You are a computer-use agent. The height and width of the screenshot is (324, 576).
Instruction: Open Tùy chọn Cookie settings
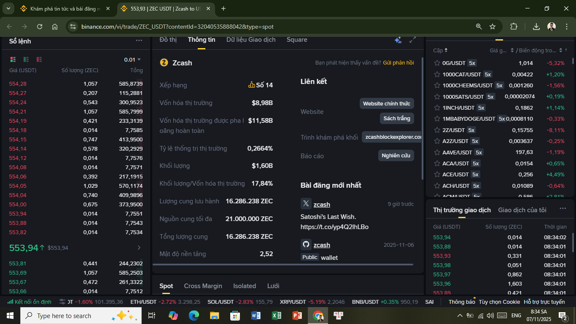(x=499, y=302)
